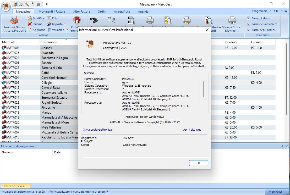Click the pin icon on Movimenti di magazzino panel
This screenshot has width=290, height=195.
tap(282, 146)
